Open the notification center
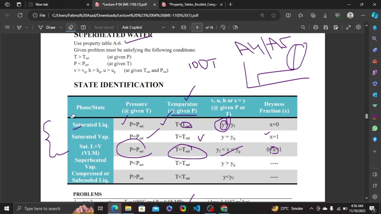Image resolution: width=381 pixels, height=214 pixels. click(x=372, y=208)
